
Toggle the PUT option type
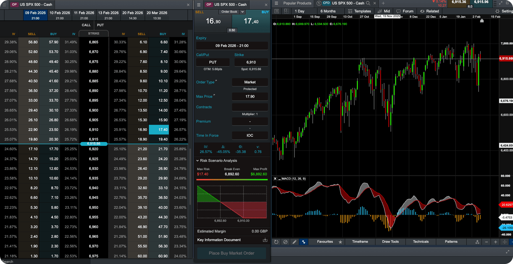(x=213, y=62)
